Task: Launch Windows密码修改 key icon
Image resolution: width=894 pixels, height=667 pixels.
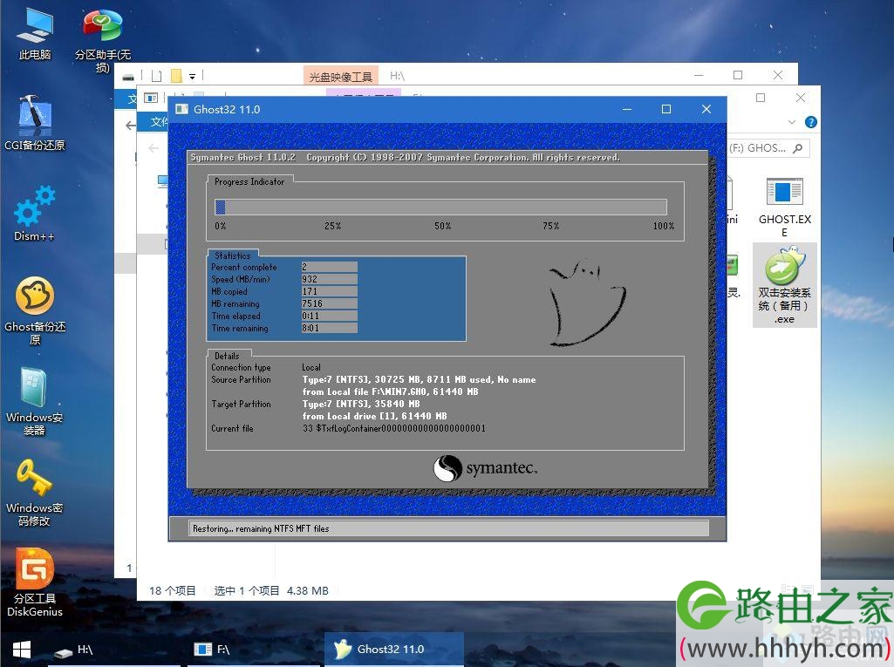Action: pos(34,493)
